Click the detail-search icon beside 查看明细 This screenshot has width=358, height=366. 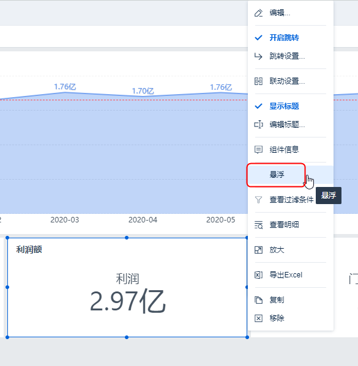click(258, 225)
